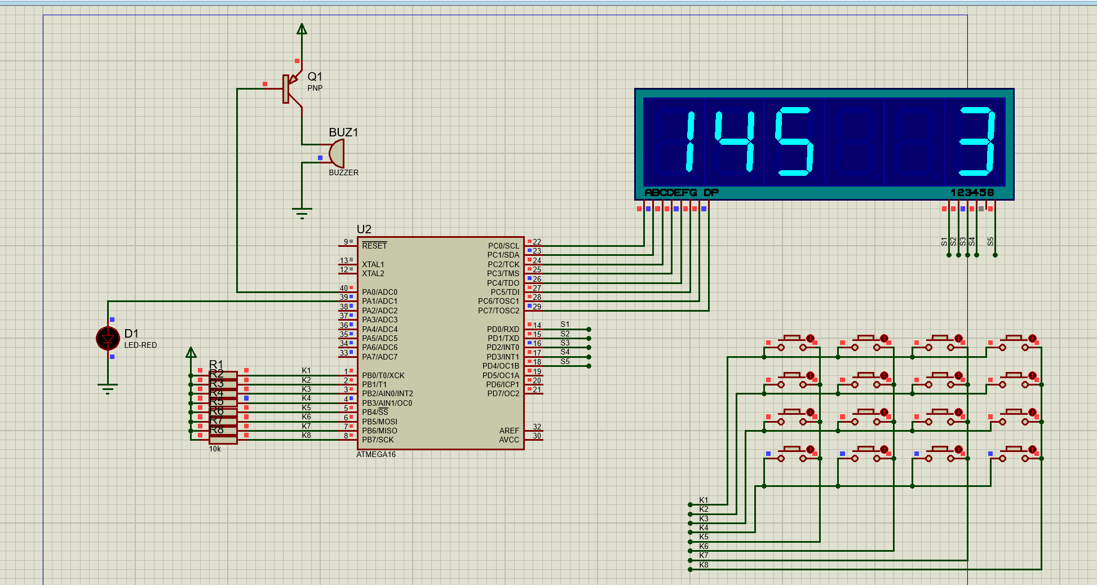This screenshot has width=1097, height=585.
Task: Click the K1 terminal below the keypad
Action: pyautogui.click(x=690, y=504)
